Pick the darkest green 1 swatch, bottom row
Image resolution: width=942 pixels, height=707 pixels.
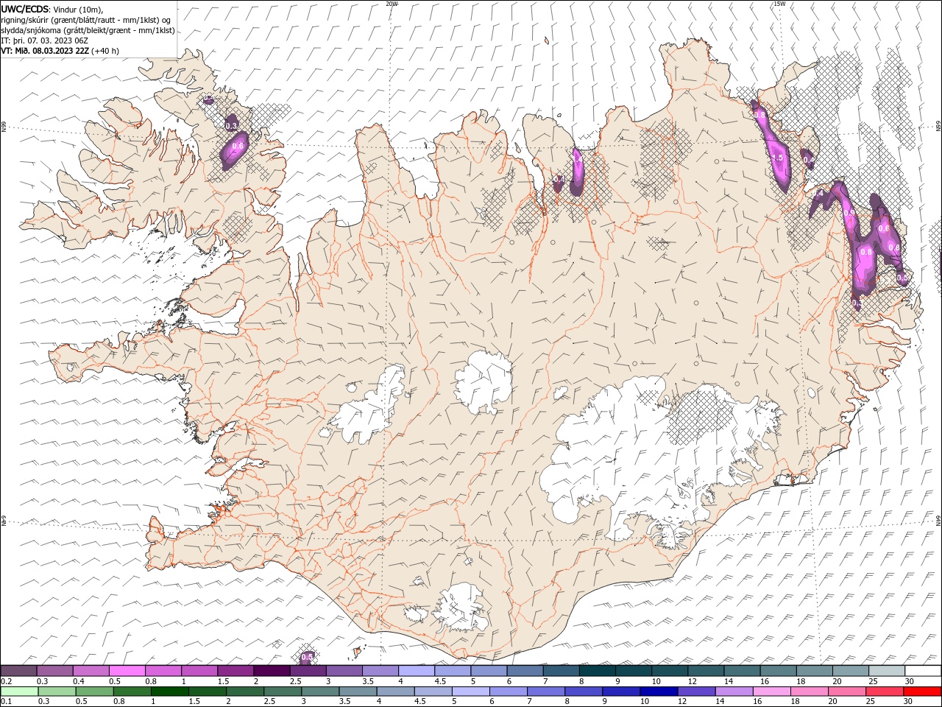(x=170, y=692)
